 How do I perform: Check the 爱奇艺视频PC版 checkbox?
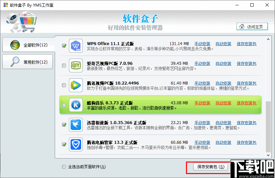pos(64,65)
